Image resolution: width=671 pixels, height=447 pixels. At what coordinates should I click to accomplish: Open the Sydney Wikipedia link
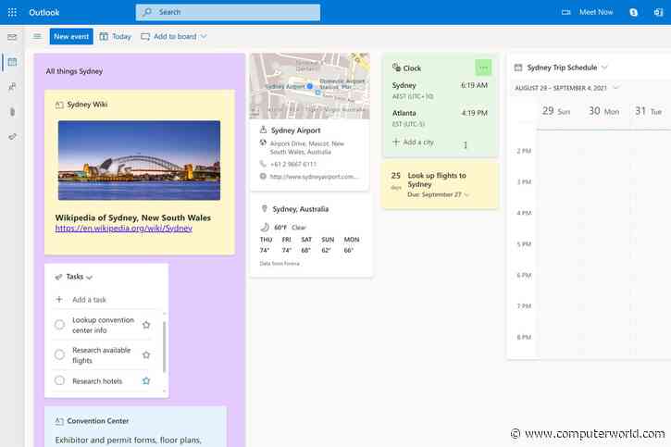pyautogui.click(x=124, y=229)
